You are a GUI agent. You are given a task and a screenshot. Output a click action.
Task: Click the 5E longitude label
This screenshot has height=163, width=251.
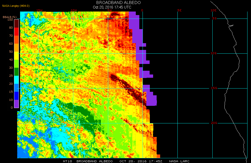click(x=180, y=10)
